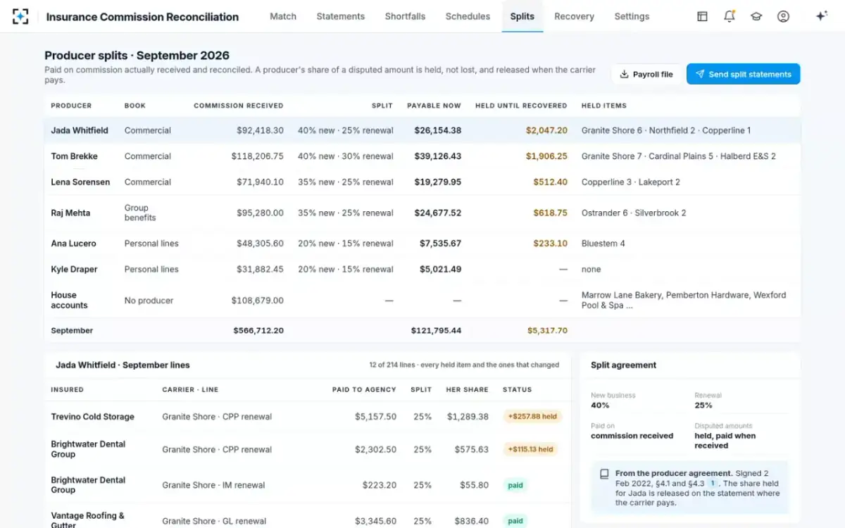Click the held amount $1,906.25
This screenshot has width=845, height=528.
(x=546, y=156)
